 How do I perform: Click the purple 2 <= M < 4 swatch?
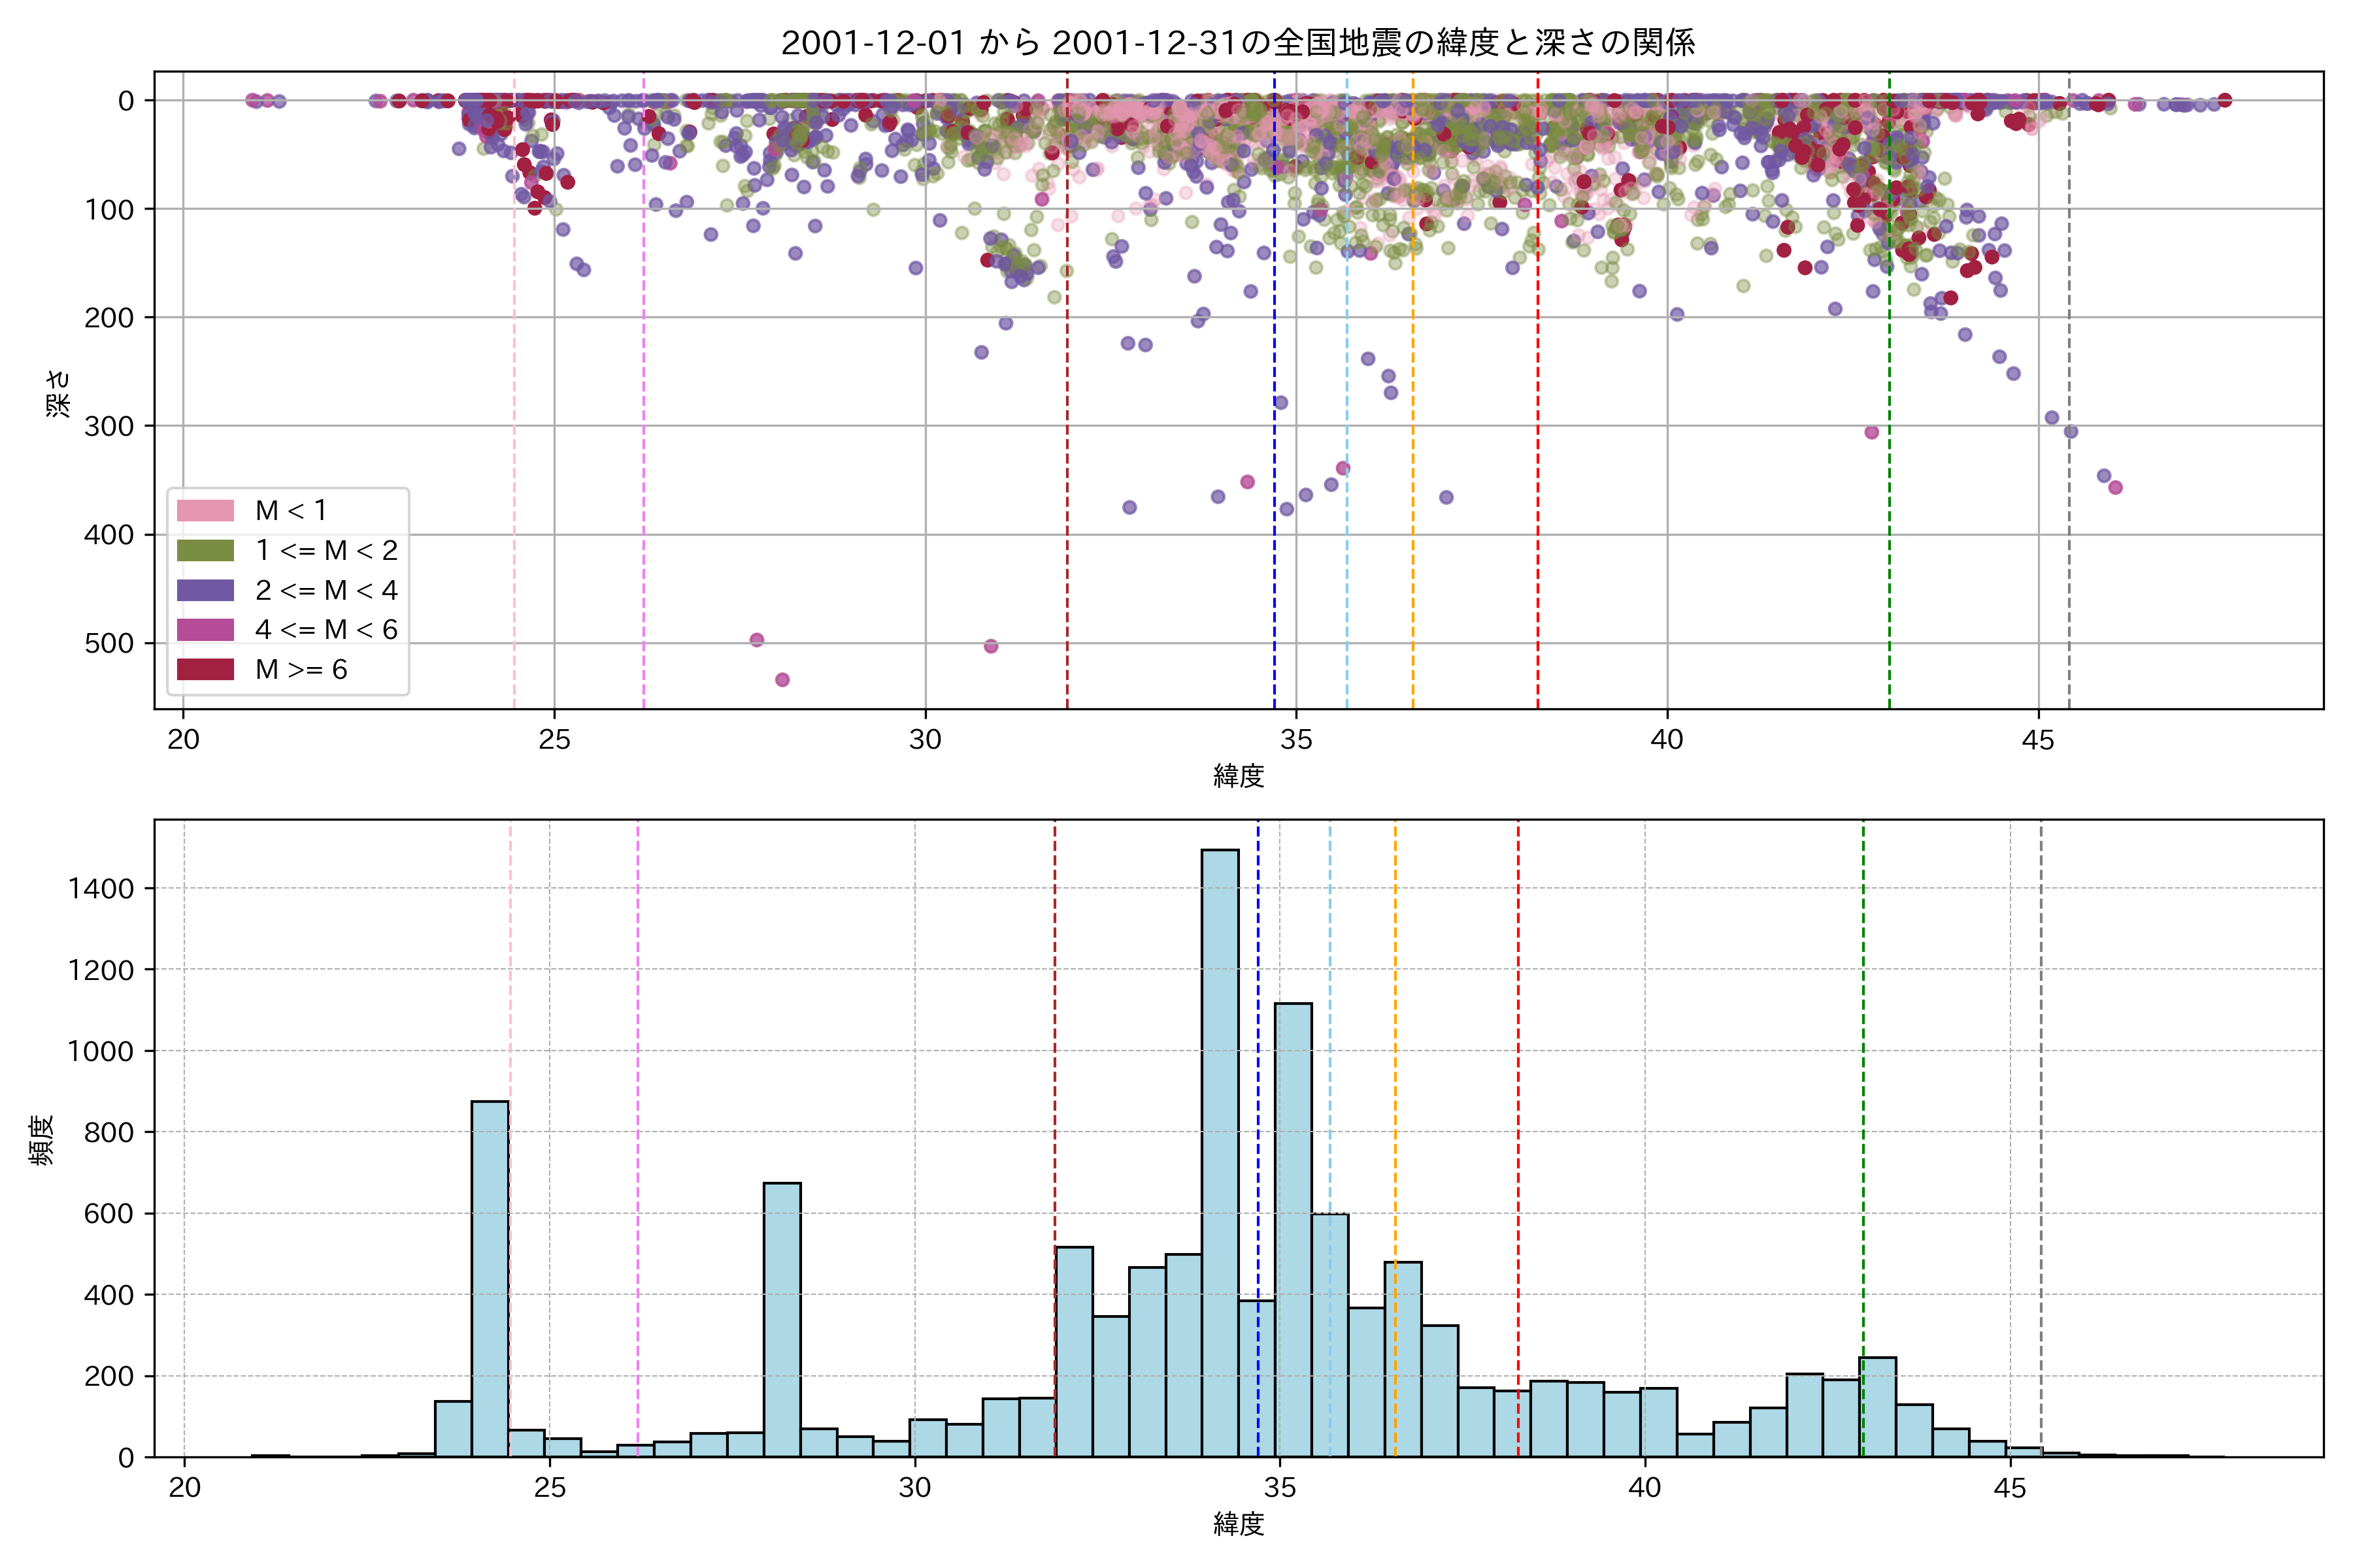click(x=205, y=591)
